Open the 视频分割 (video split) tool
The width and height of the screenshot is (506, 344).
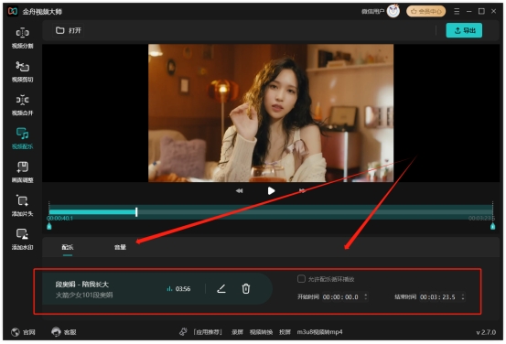tap(22, 38)
